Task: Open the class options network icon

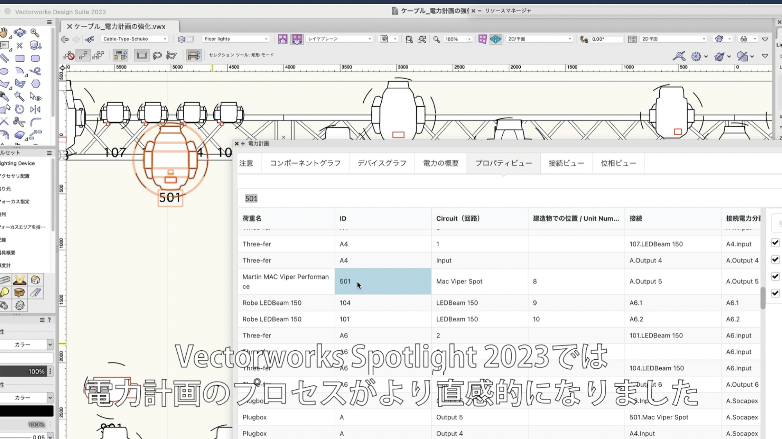Action: 90,39
